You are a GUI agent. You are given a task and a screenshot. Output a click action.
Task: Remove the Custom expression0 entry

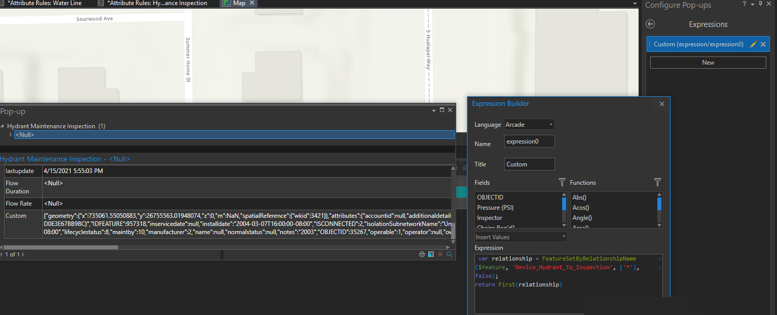[763, 44]
